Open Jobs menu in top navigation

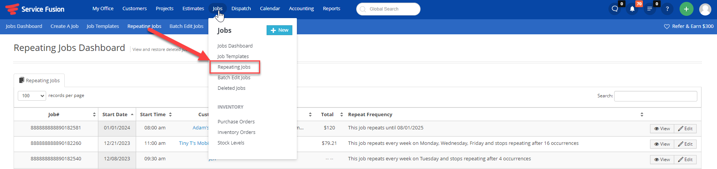tap(217, 8)
